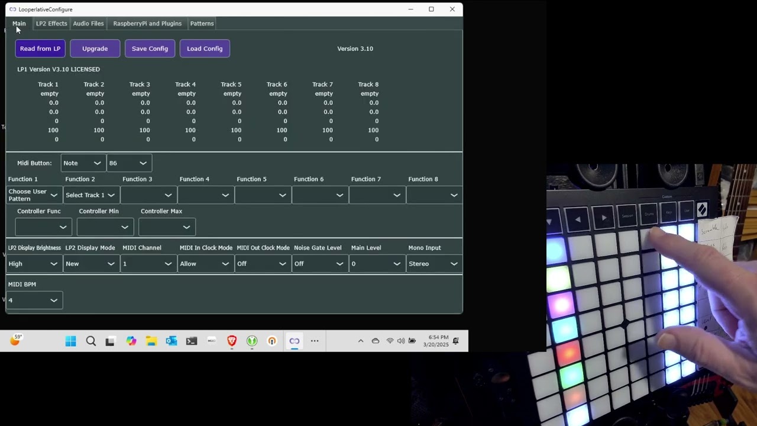This screenshot has height=426, width=757.
Task: Open Midi Button number 86 dropdown
Action: pos(128,163)
